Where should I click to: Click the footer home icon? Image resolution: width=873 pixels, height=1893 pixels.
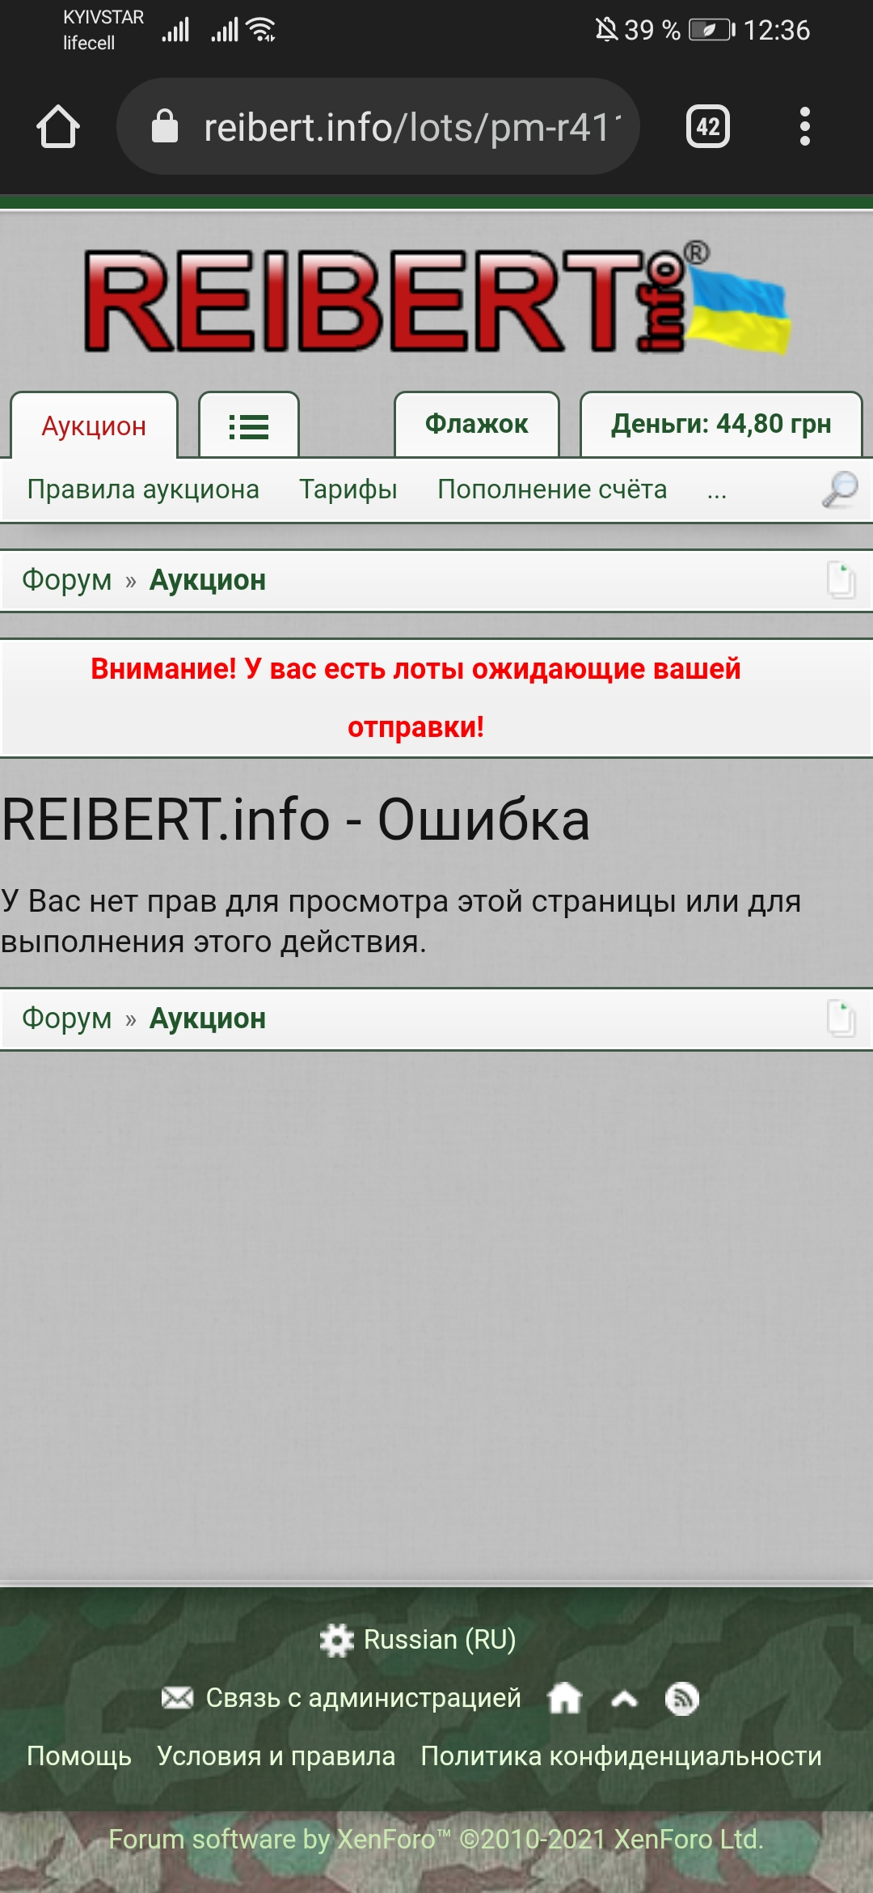pyautogui.click(x=564, y=1697)
